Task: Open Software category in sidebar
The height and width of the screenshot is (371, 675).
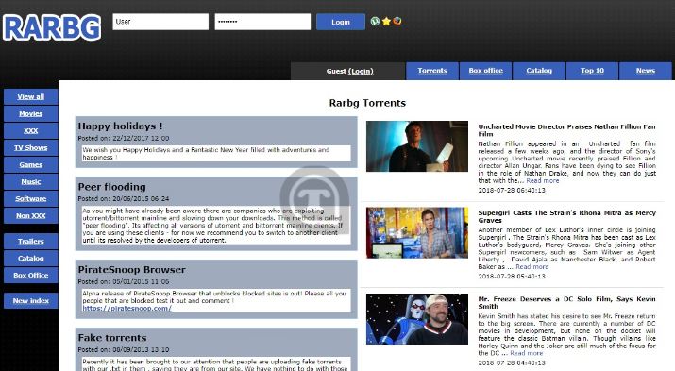Action: (30, 198)
